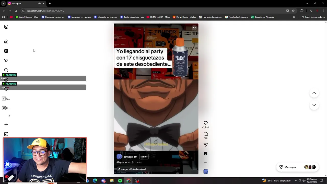Click the address bar URL

45,11
